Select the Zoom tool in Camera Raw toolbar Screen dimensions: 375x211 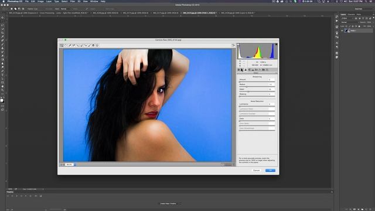[62, 46]
